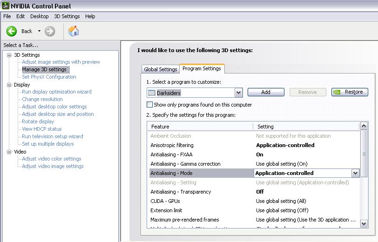Open Change resolution task
378x242 pixels.
click(x=42, y=99)
